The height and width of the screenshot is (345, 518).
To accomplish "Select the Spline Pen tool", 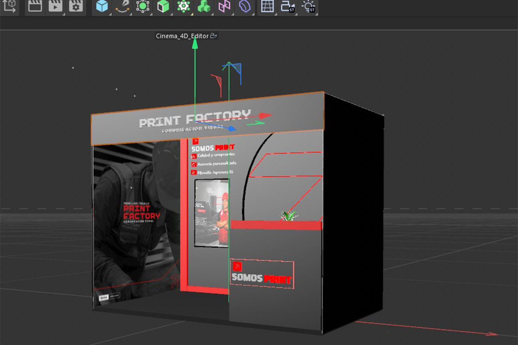I will pos(122,6).
